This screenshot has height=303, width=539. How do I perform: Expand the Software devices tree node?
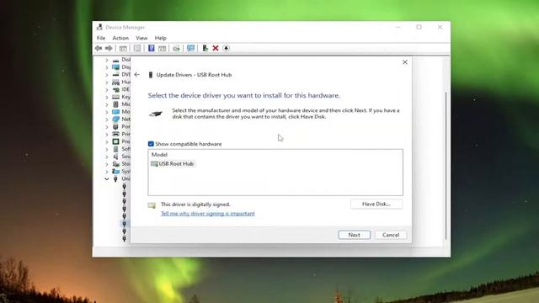pos(107,149)
